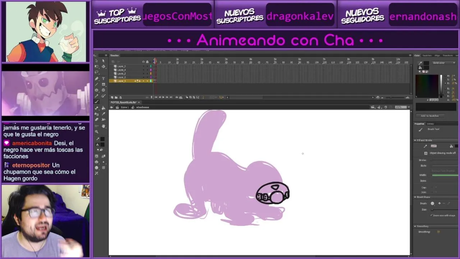
Task: Toggle the lock-all-layers padlock icon
Action: tap(147, 62)
